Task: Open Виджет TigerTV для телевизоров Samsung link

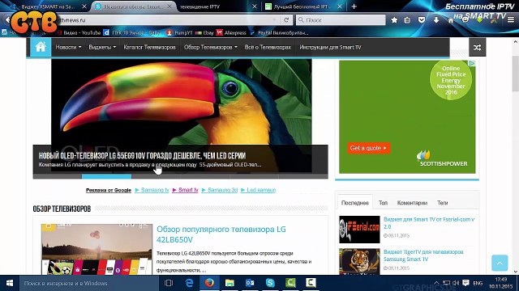Action: click(423, 255)
